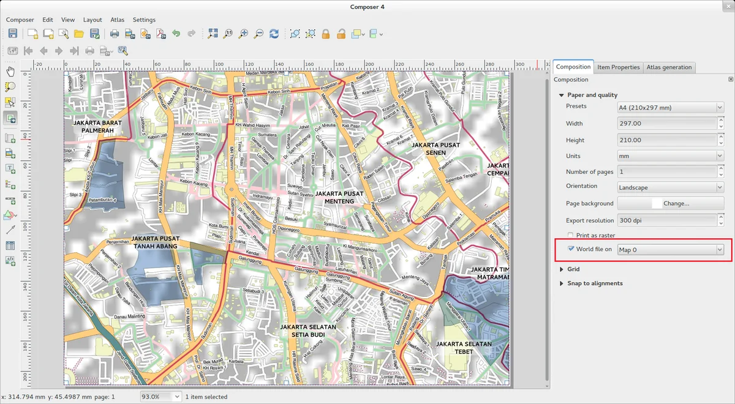Select the Add arrow tool

click(10, 230)
